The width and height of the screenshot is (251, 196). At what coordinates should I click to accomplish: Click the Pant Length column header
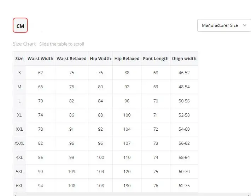click(x=156, y=59)
